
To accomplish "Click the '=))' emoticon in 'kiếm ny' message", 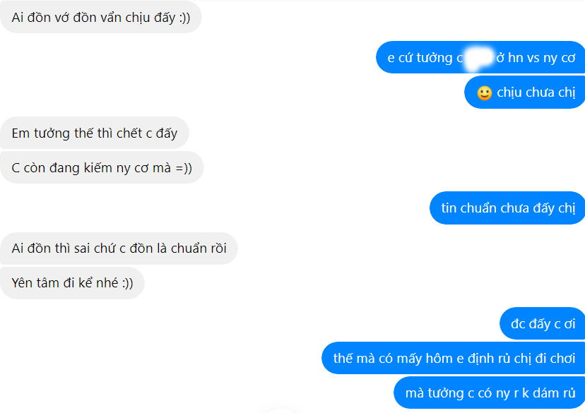I will (x=184, y=168).
